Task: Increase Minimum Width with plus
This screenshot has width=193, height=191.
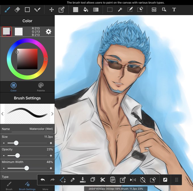Action: coord(51,168)
